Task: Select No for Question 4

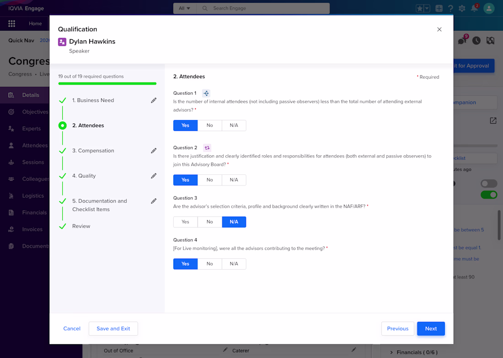Action: [x=210, y=264]
